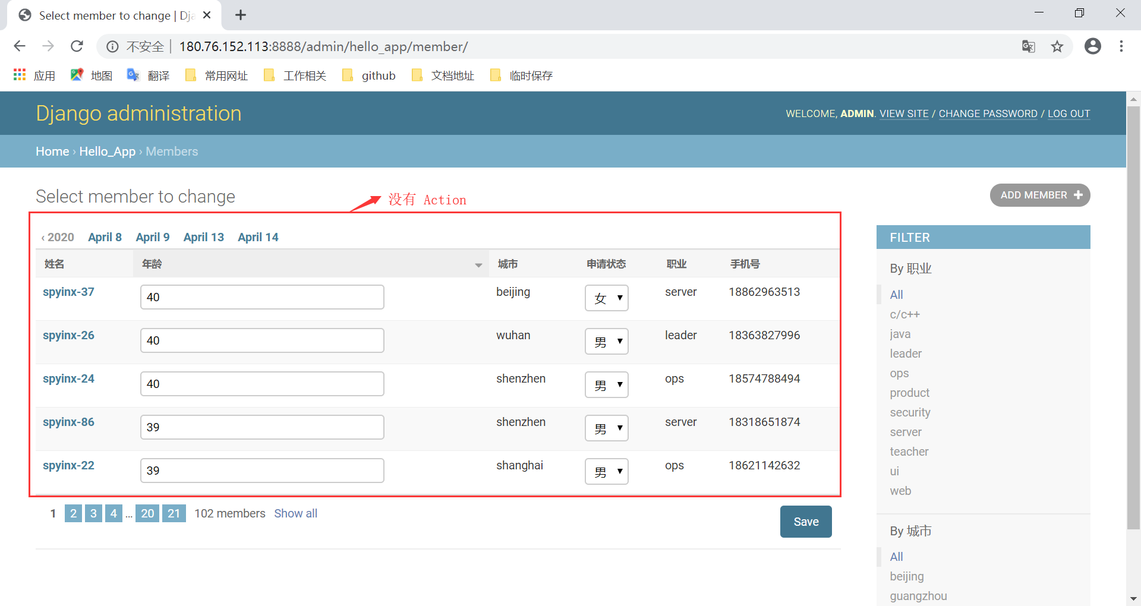Click the address bar URL
The height and width of the screenshot is (606, 1141).
click(x=323, y=46)
